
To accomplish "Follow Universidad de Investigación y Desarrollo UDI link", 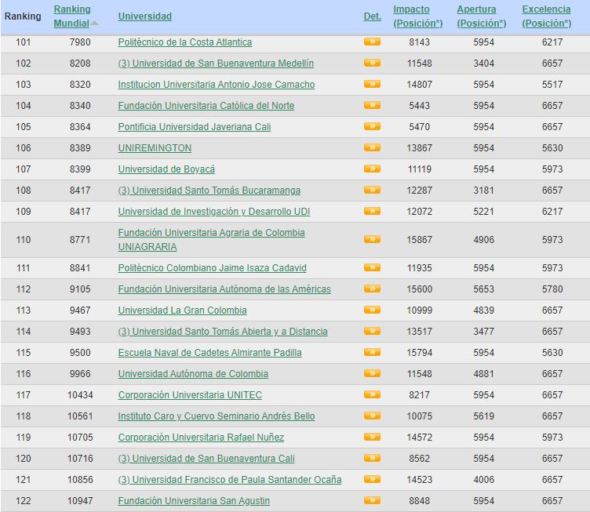I will point(214,211).
